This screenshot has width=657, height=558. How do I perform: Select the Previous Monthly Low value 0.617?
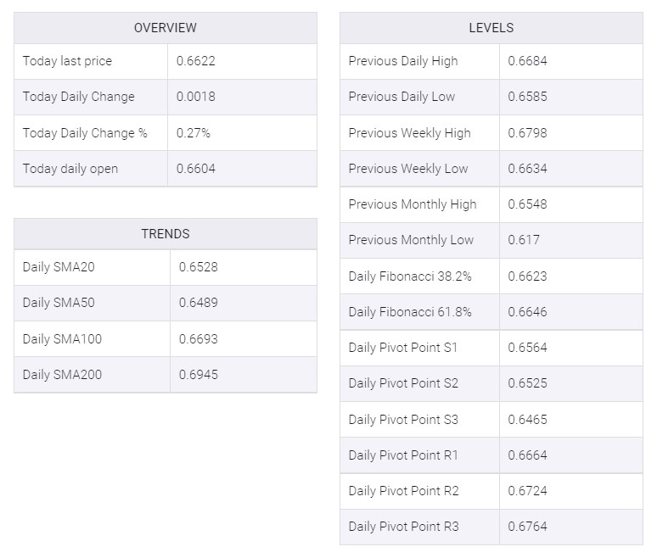click(x=524, y=240)
